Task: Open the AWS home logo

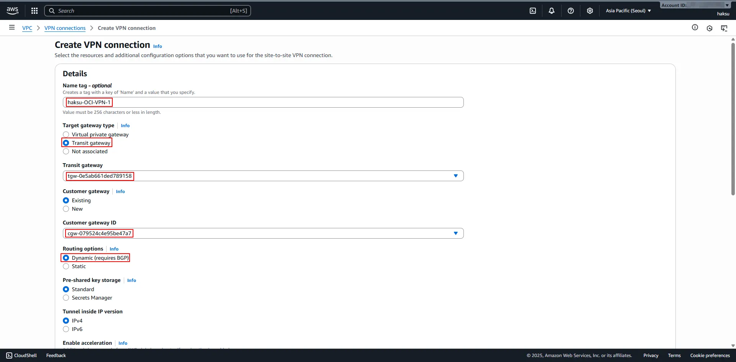Action: 13,11
